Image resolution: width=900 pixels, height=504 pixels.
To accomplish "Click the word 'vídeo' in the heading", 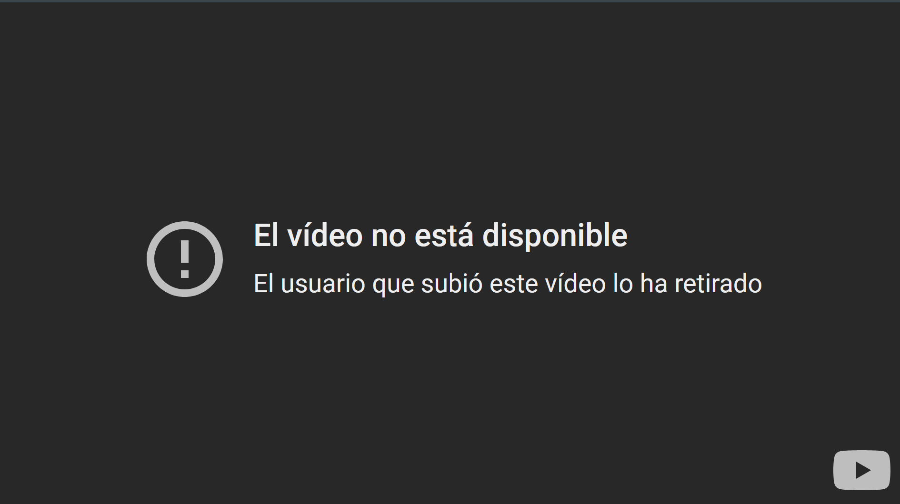I will pyautogui.click(x=325, y=236).
